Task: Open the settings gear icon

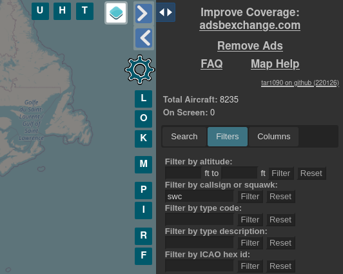Action: pyautogui.click(x=139, y=70)
